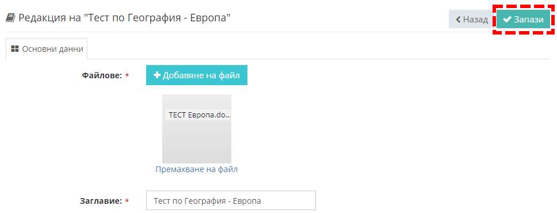Click the Файлове field label

[x=102, y=75]
